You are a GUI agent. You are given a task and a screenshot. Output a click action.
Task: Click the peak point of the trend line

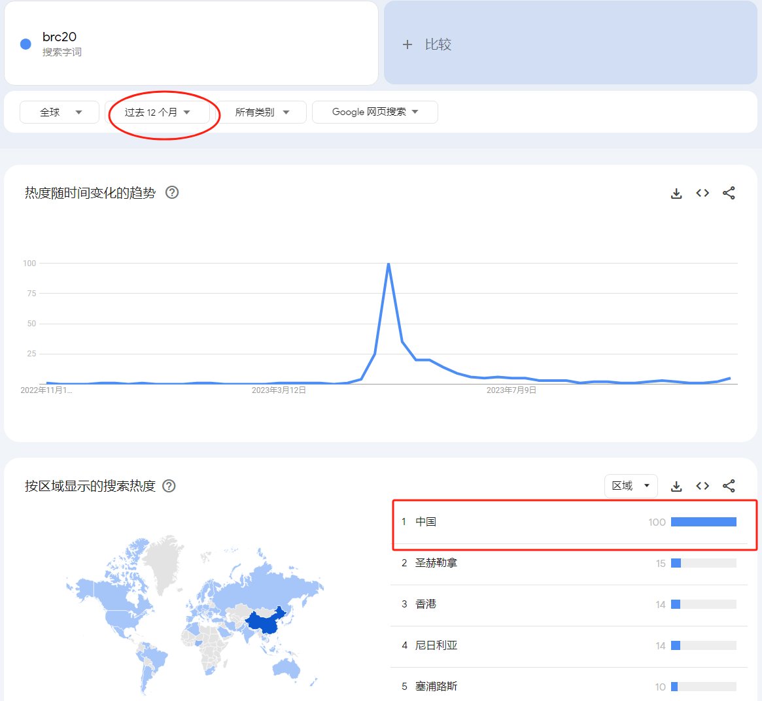click(x=389, y=264)
